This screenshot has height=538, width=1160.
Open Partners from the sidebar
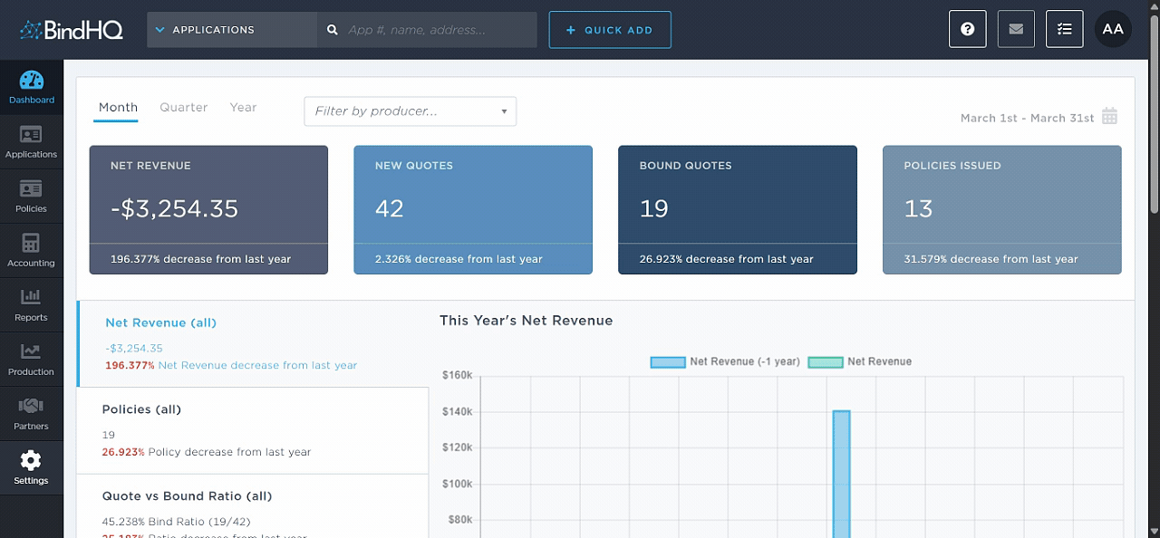tap(32, 413)
